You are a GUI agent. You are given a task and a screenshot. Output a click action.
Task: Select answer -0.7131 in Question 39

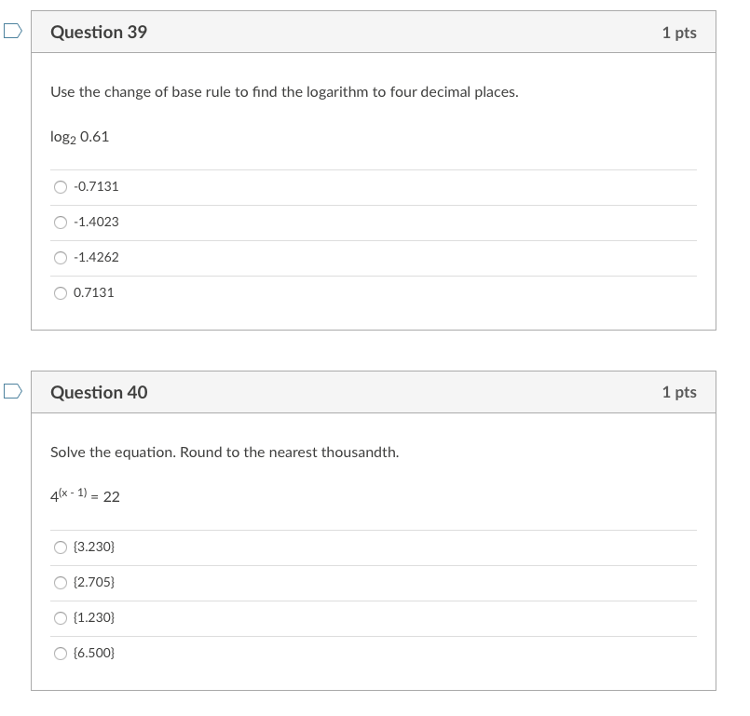(x=60, y=186)
